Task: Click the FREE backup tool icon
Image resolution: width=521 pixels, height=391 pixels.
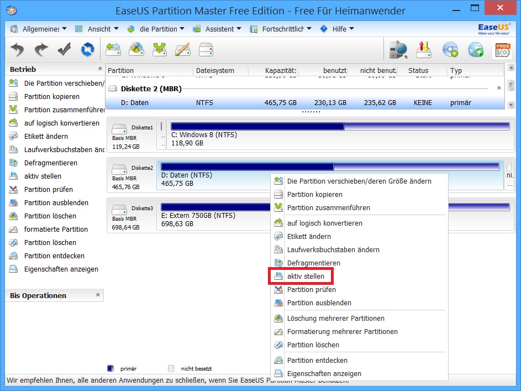Action: (503, 50)
